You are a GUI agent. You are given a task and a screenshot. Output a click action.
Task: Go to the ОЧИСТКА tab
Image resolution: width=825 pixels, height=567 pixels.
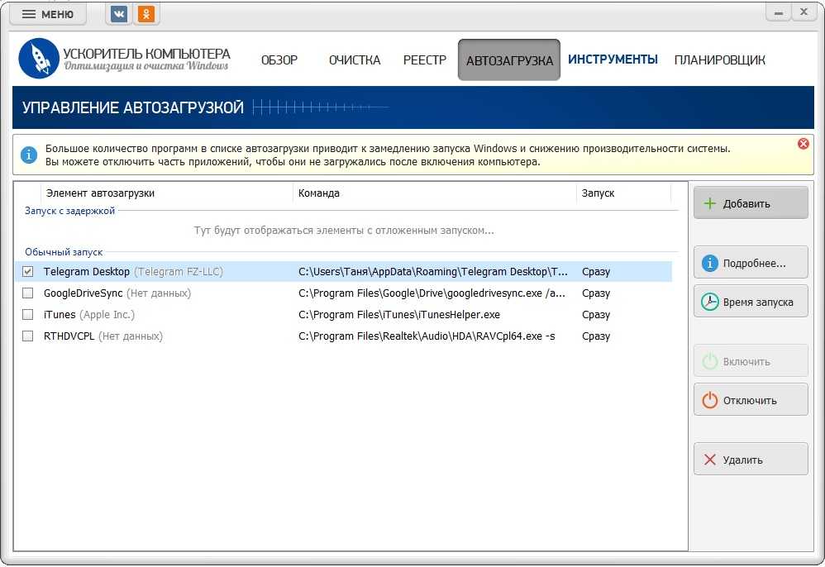[355, 60]
